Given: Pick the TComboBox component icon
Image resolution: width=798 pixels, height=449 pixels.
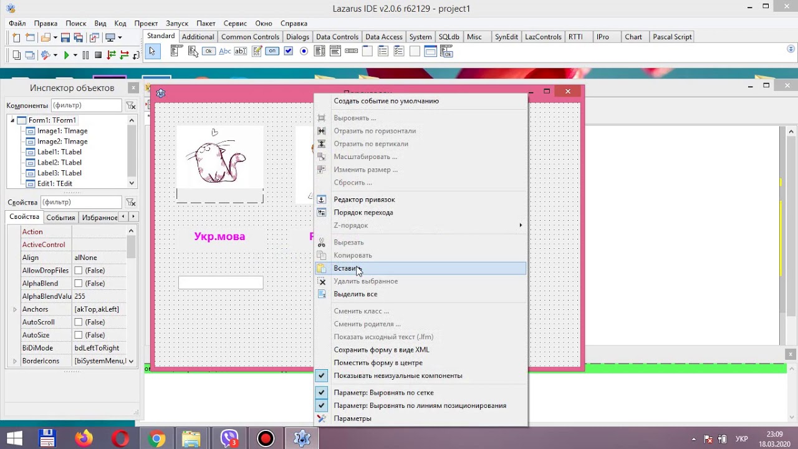Looking at the screenshot, I should point(335,51).
